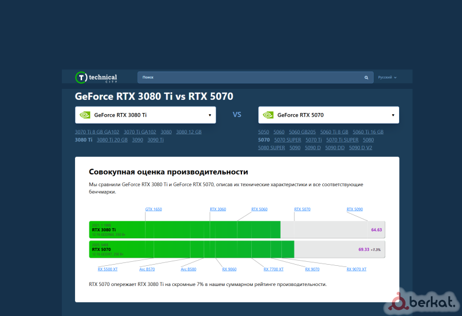Image resolution: width=462 pixels, height=316 pixels.
Task: Select the 3080 variant link
Action: pyautogui.click(x=166, y=132)
